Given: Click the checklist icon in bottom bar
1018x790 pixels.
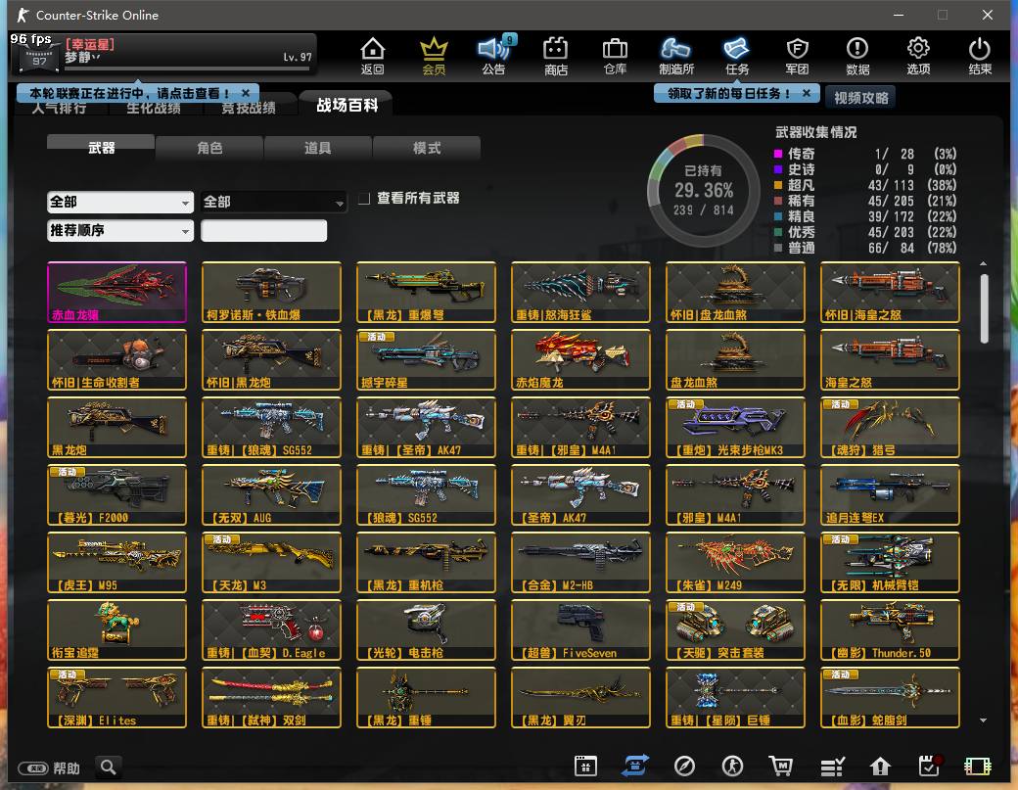Looking at the screenshot, I should click(832, 767).
